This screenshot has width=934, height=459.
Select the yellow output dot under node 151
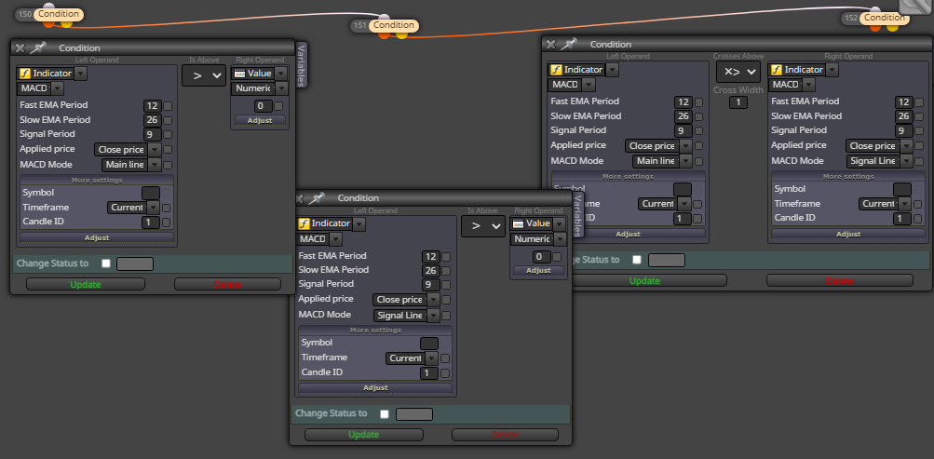click(402, 34)
